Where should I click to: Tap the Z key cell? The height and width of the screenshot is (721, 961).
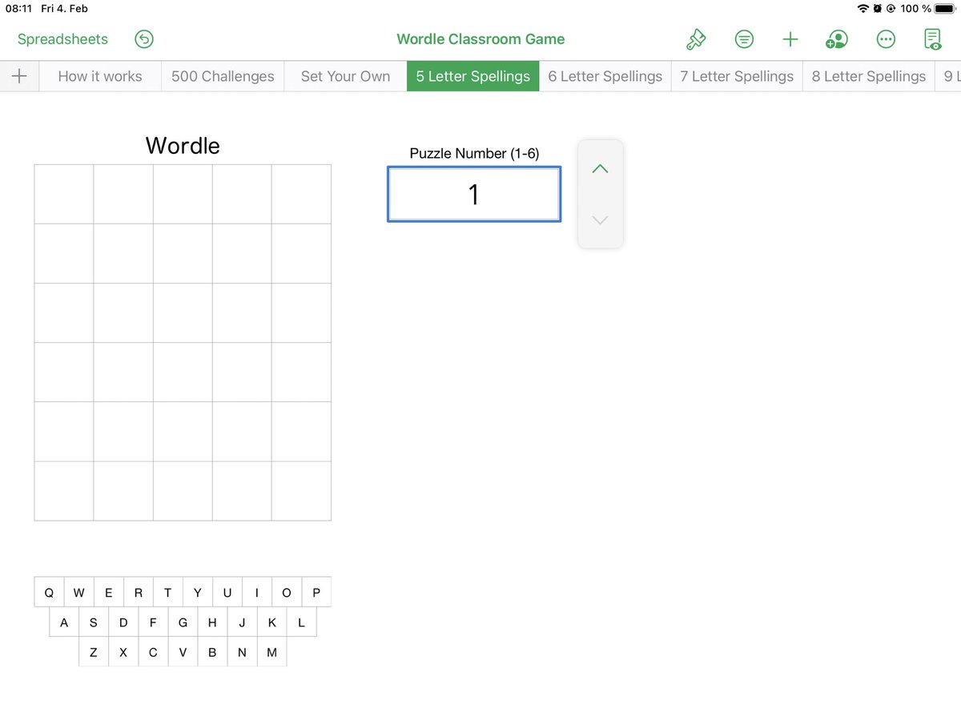tap(94, 652)
